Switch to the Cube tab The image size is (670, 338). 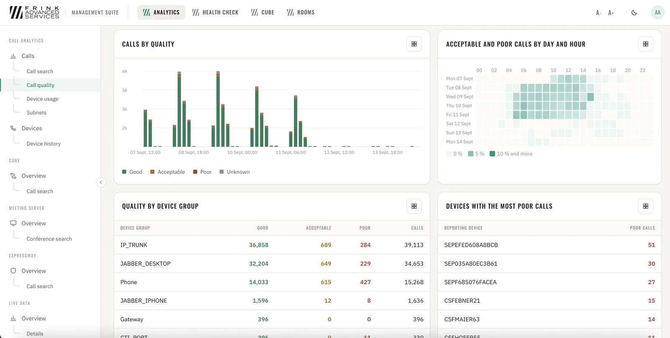tap(263, 13)
